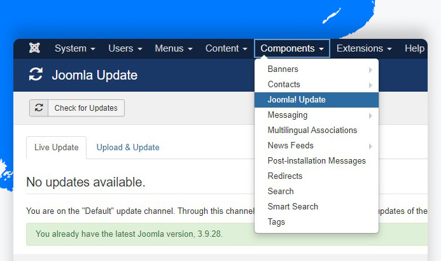This screenshot has width=441, height=261.
Task: Open the Menus dropdown
Action: click(x=174, y=48)
